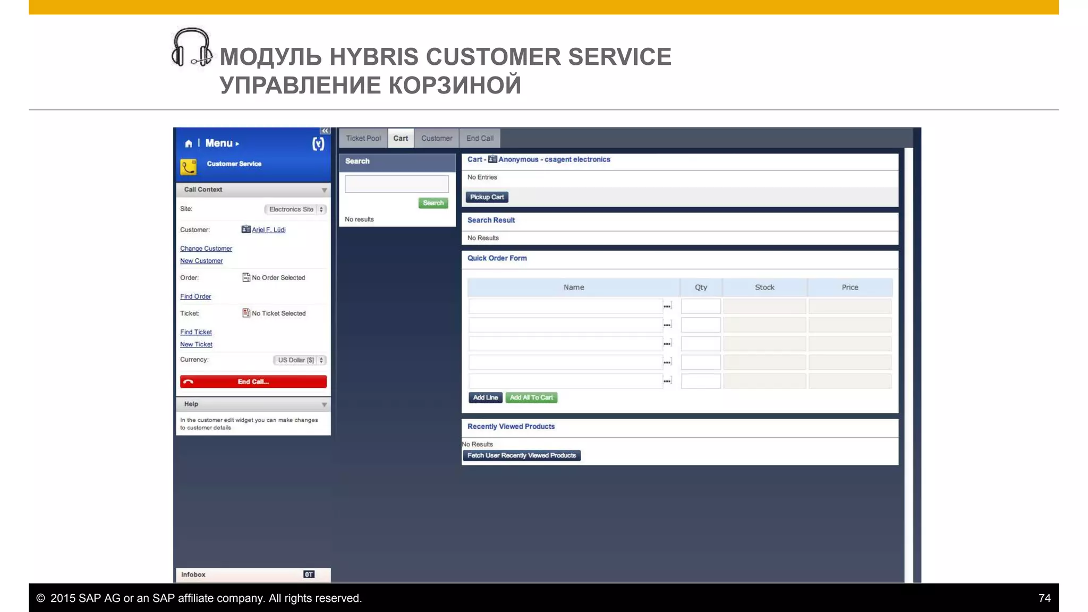Click the ticket icon next to No Ticket Selected
This screenshot has height=612, width=1088.
(246, 313)
